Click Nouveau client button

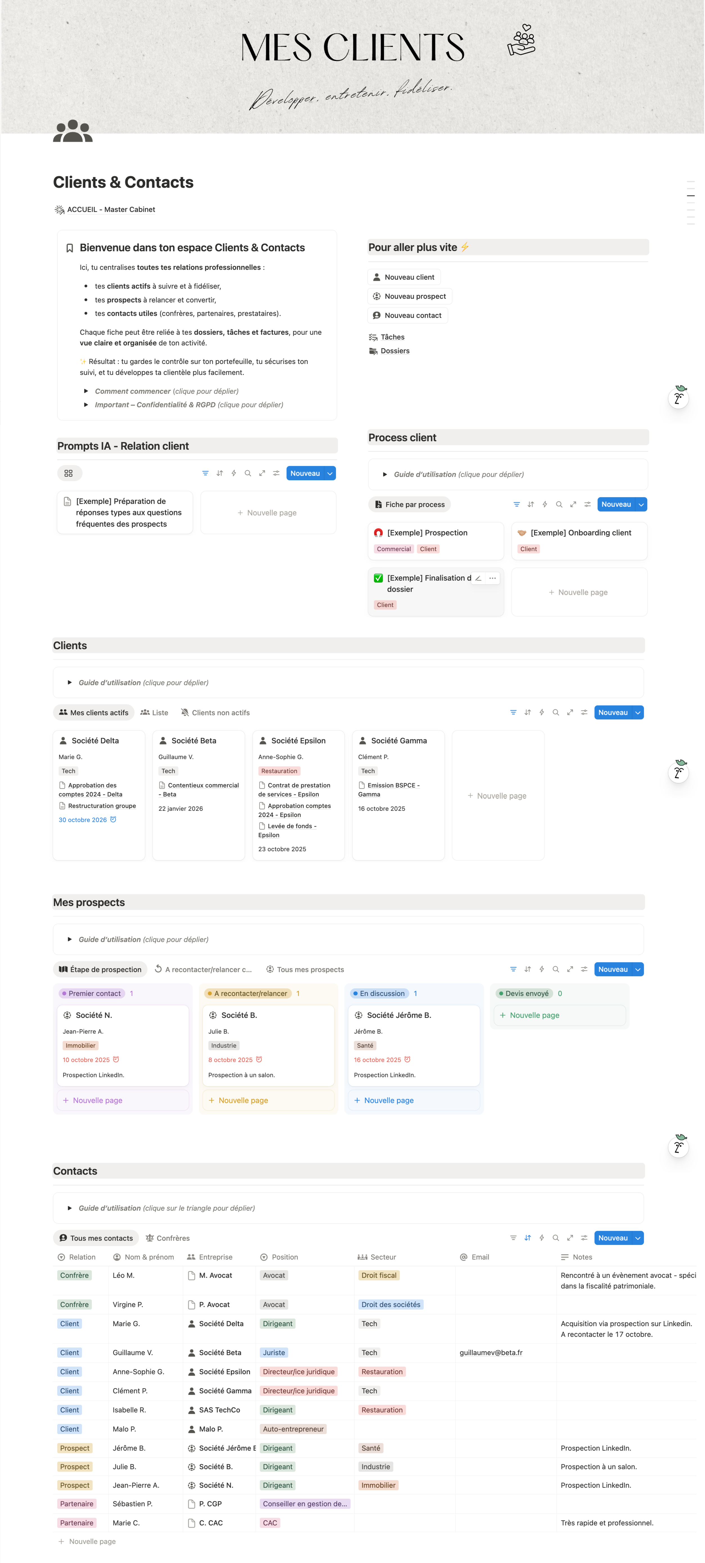point(404,277)
